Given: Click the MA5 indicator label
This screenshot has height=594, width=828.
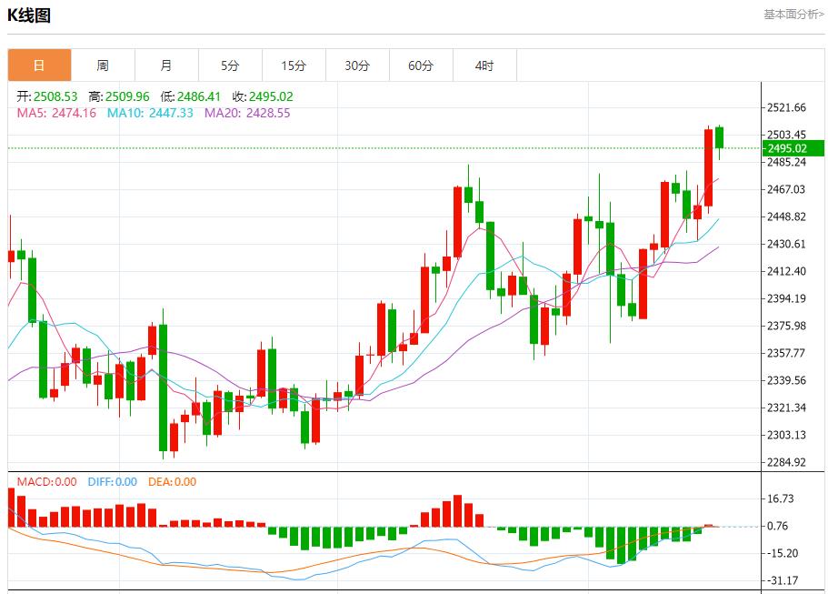Looking at the screenshot, I should [56, 113].
